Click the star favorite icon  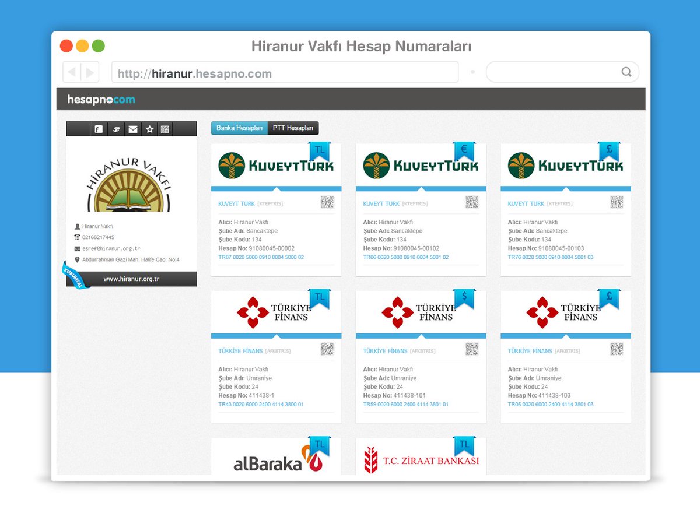(x=149, y=129)
